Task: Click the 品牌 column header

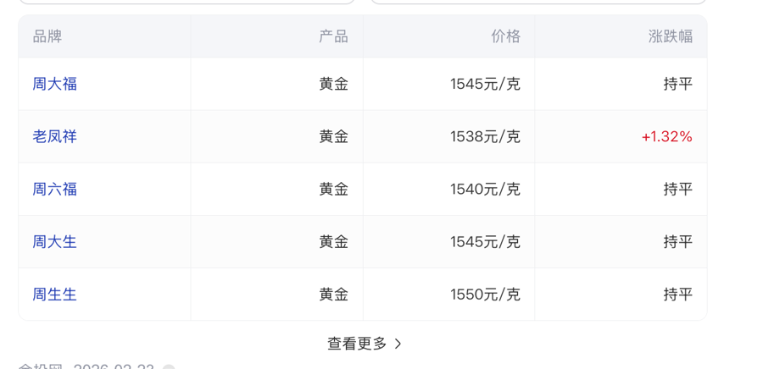Action: (x=47, y=36)
